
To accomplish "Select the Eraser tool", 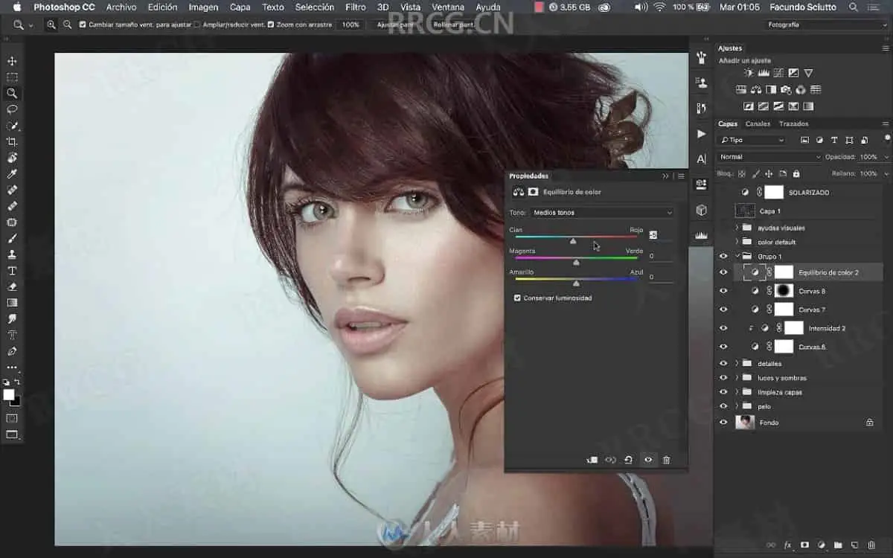I will click(x=12, y=286).
